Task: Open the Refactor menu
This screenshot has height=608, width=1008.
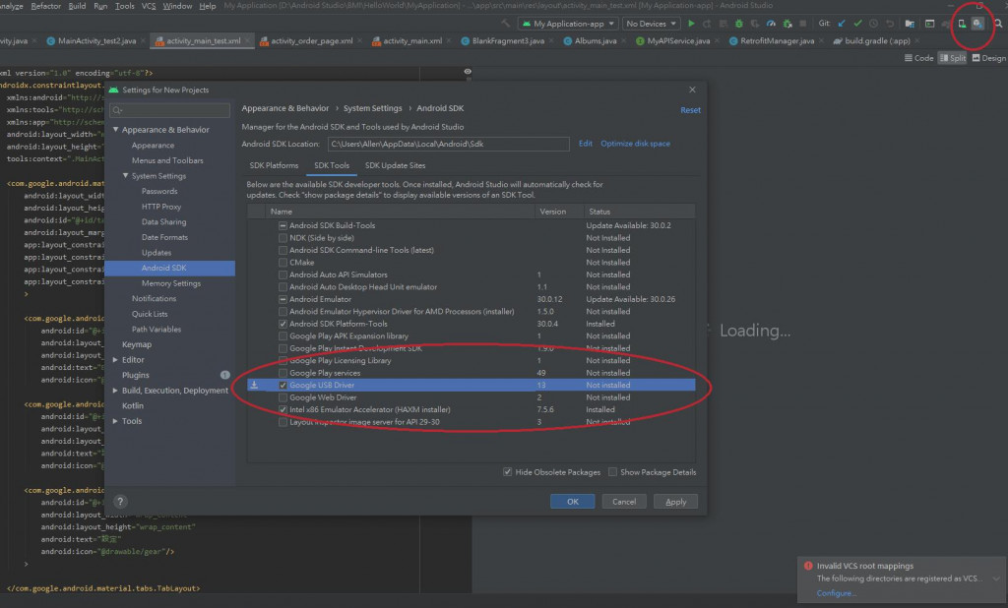Action: pos(46,6)
